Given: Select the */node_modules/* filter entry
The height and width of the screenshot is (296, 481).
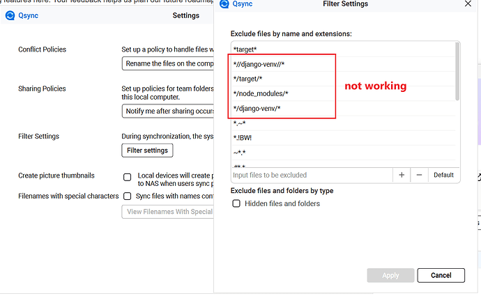Looking at the screenshot, I should pos(261,93).
